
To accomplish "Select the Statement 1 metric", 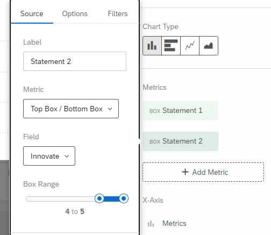I will click(180, 111).
